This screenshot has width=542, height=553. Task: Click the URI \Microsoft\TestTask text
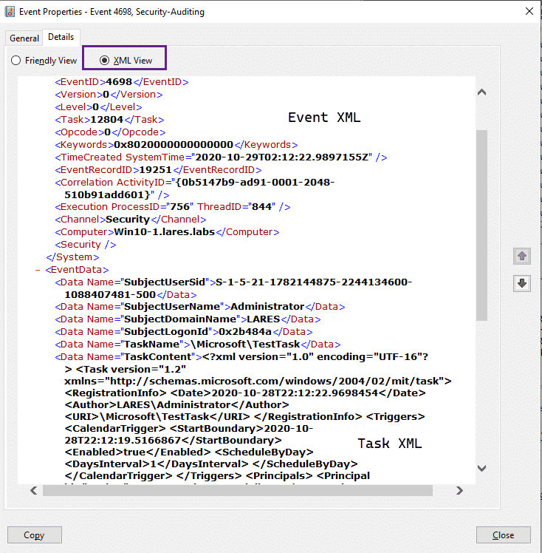pos(157,417)
